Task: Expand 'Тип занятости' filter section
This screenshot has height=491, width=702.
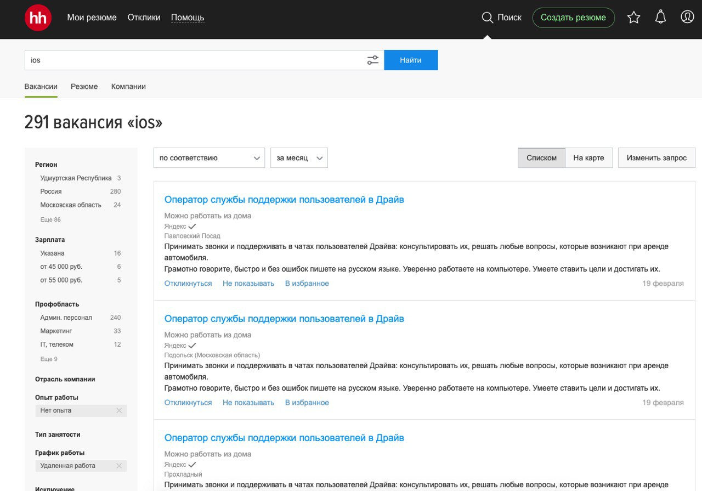Action: pos(58,434)
